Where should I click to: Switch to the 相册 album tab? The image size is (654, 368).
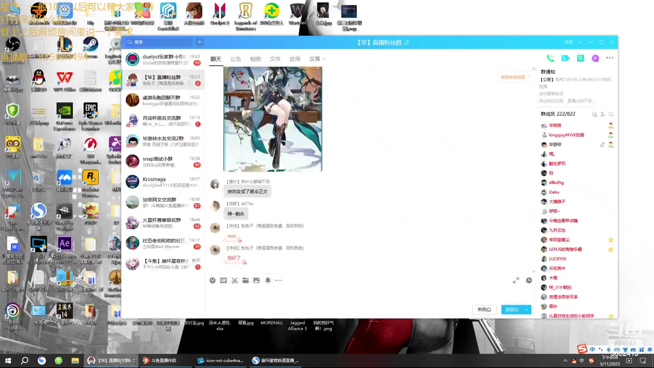point(255,59)
